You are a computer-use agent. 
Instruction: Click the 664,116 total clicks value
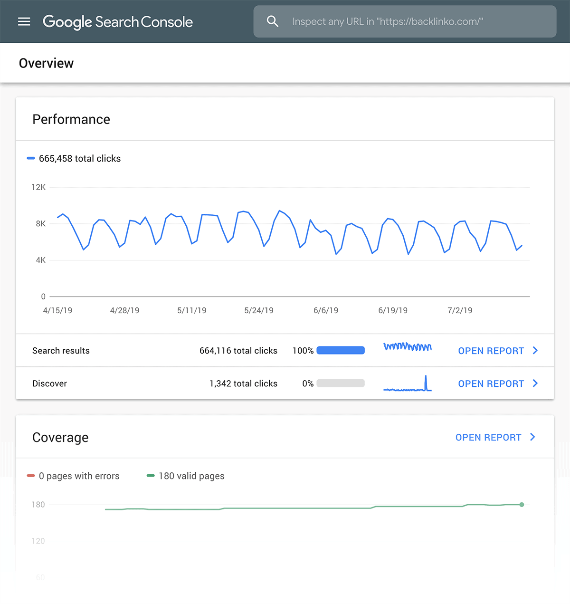pyautogui.click(x=238, y=351)
